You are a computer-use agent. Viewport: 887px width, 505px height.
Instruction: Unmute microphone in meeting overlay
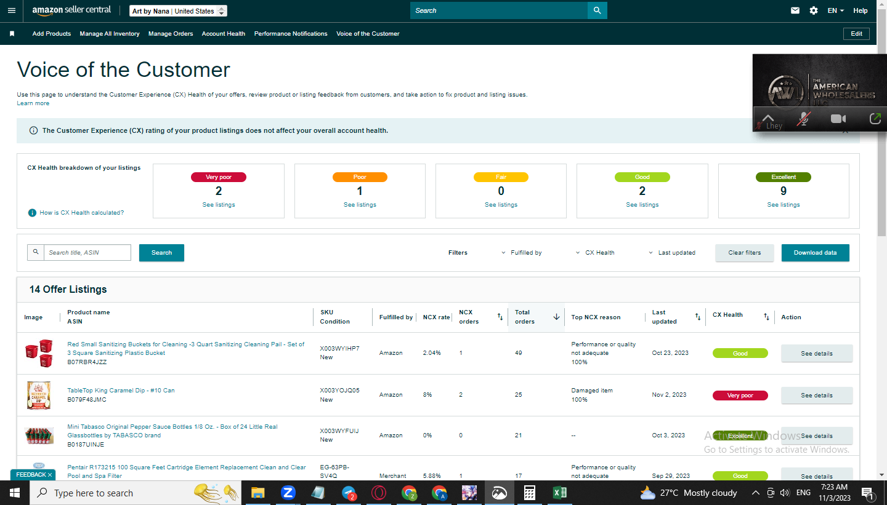pyautogui.click(x=803, y=119)
